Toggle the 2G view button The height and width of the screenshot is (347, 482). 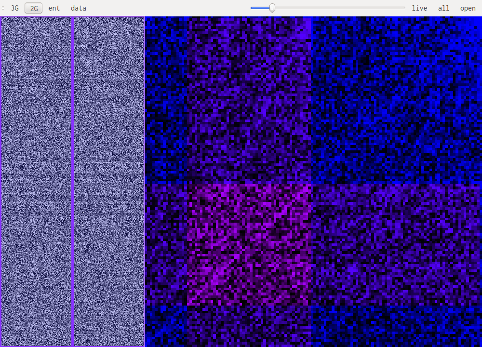pos(34,8)
